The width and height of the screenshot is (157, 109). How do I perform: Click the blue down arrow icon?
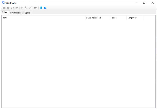41,8
